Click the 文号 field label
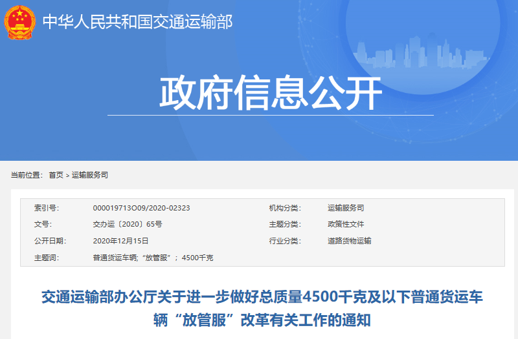 pos(42,225)
